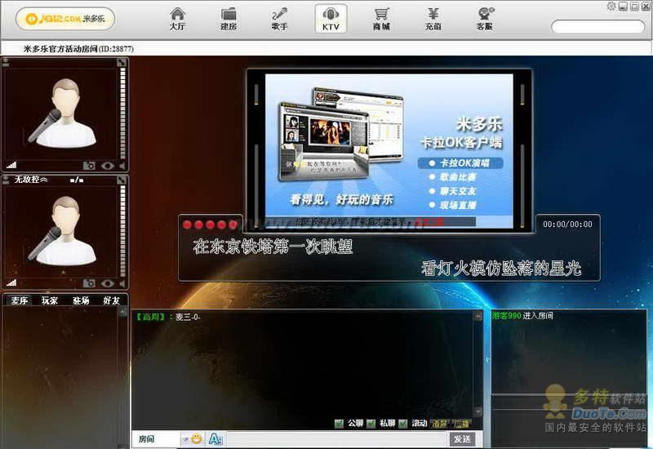Viewport: 653px width, 449px height.
Task: Click the 广播 broadcast link
Action: tap(462, 424)
